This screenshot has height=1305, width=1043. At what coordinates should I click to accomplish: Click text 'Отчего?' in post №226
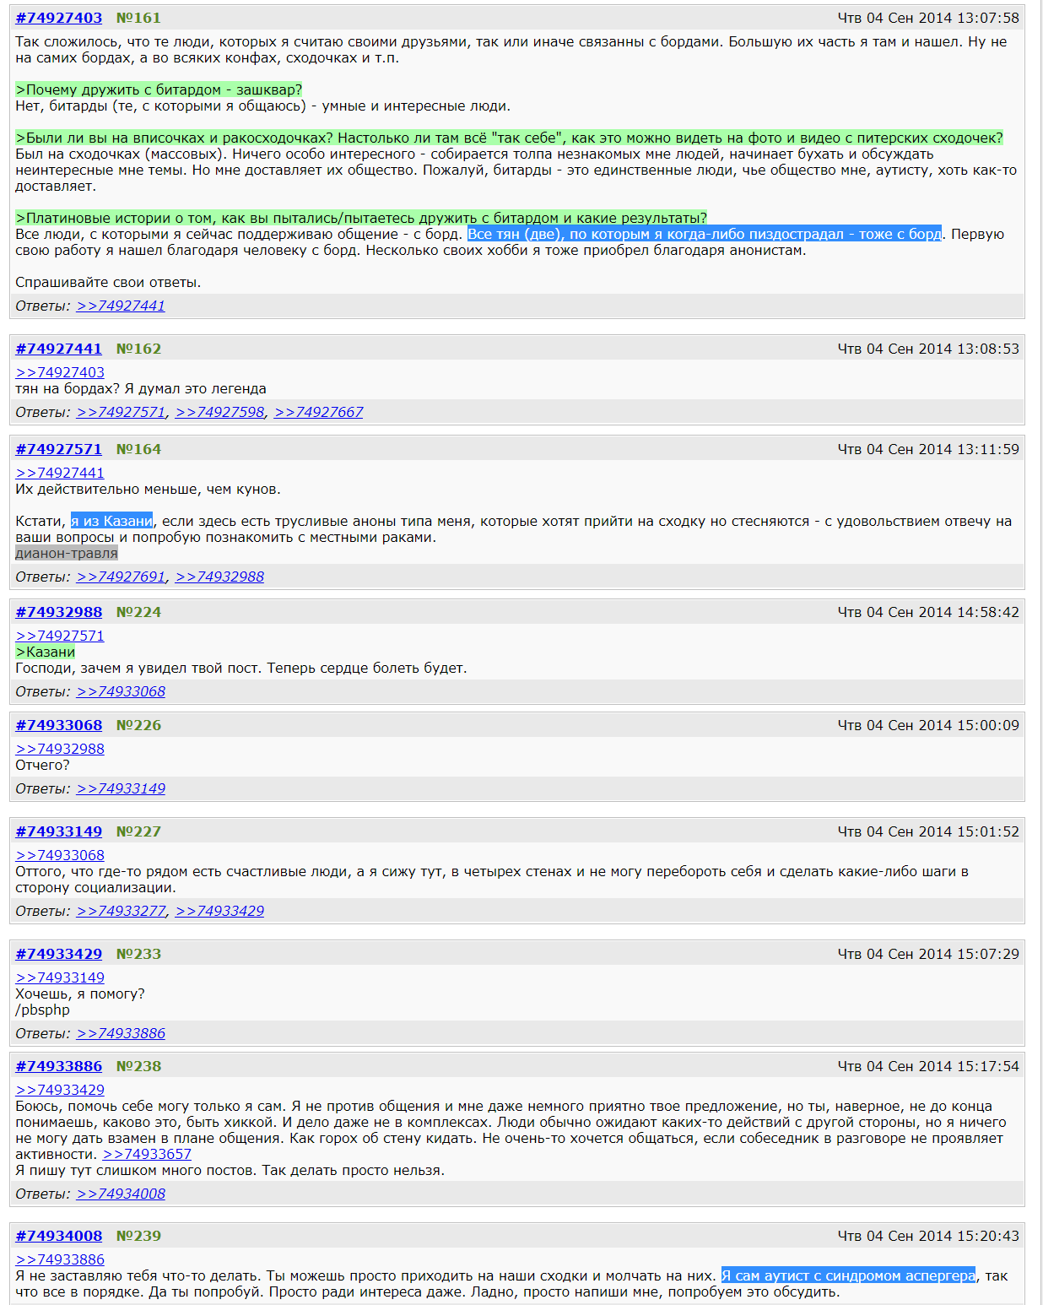point(42,765)
